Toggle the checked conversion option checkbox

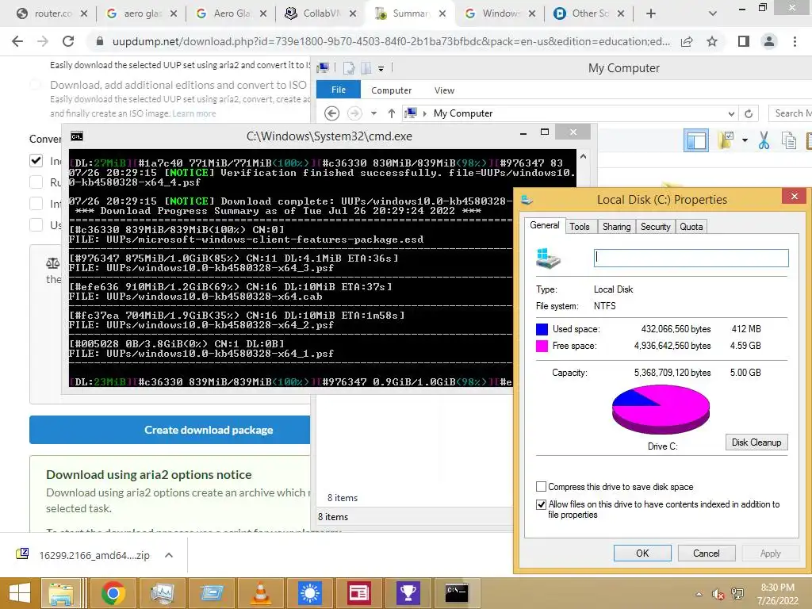[x=36, y=160]
